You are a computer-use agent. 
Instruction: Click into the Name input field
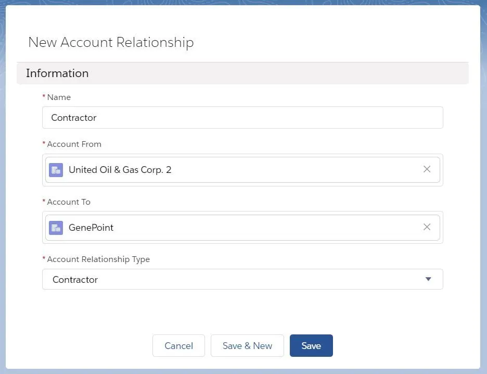pyautogui.click(x=242, y=118)
